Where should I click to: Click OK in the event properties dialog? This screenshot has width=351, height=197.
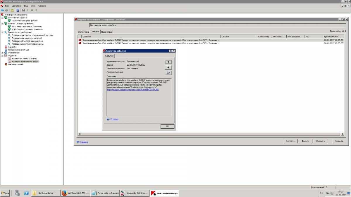[x=167, y=126]
